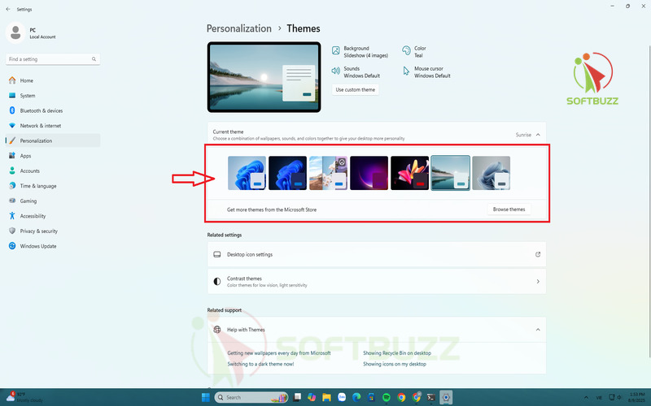651x406 pixels.
Task: Open Microsoft Store from the taskbar
Action: [x=371, y=397]
